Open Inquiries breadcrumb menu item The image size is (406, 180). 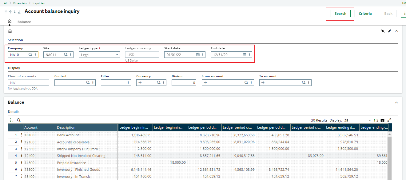pyautogui.click(x=38, y=3)
